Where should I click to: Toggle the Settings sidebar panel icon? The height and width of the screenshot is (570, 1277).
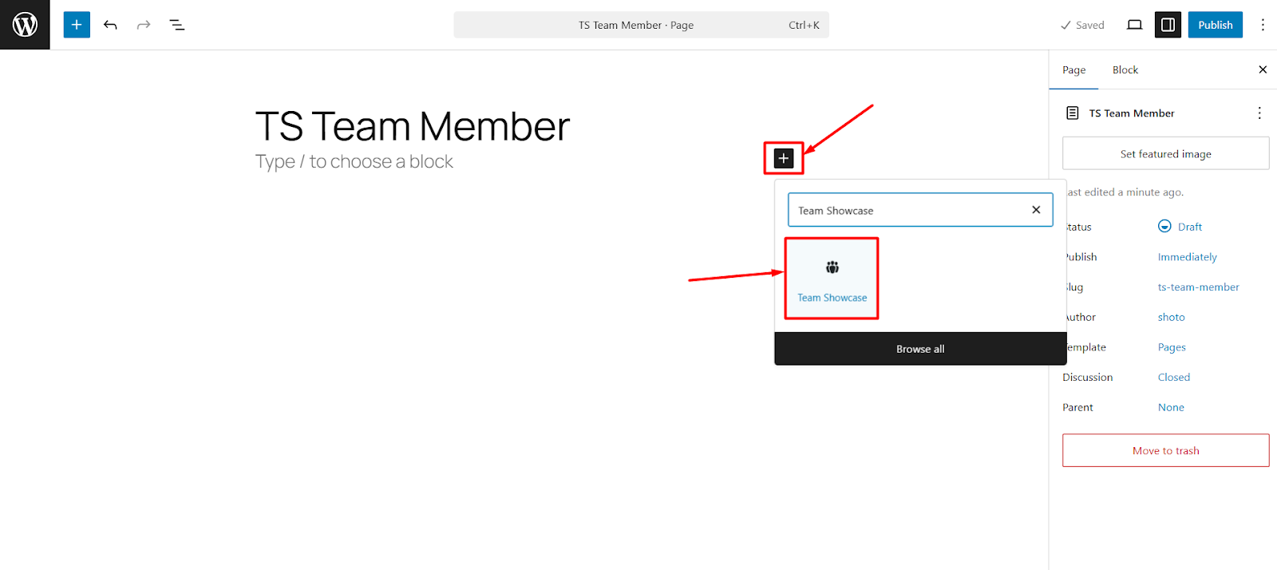[x=1168, y=25]
